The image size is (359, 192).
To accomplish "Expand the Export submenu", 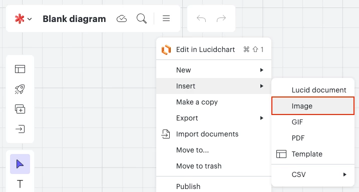I will pyautogui.click(x=214, y=118).
